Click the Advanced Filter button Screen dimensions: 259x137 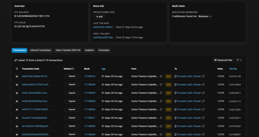223,60
